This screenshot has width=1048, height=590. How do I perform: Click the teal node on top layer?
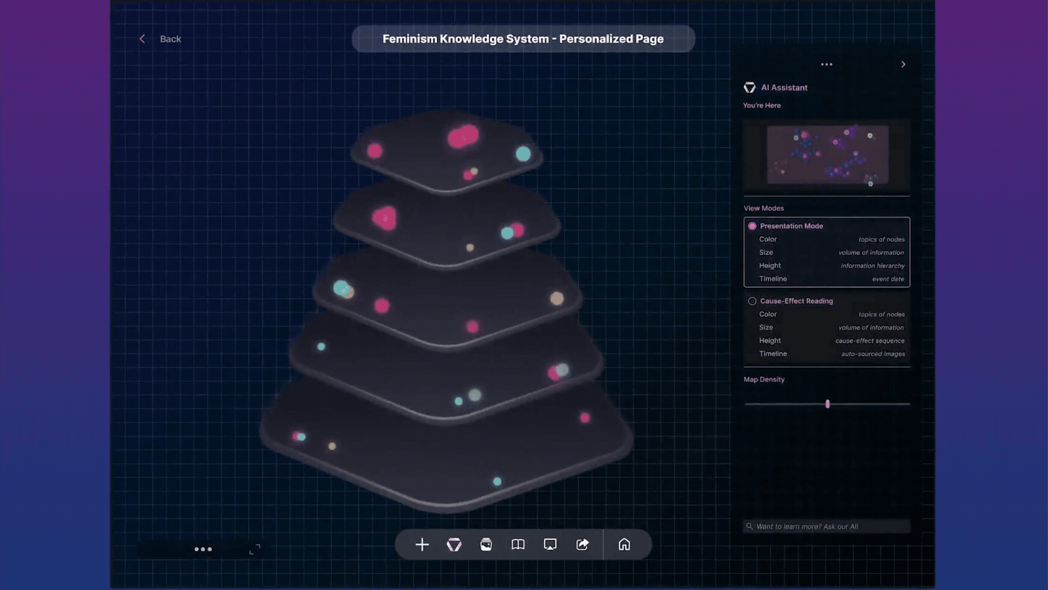click(523, 154)
